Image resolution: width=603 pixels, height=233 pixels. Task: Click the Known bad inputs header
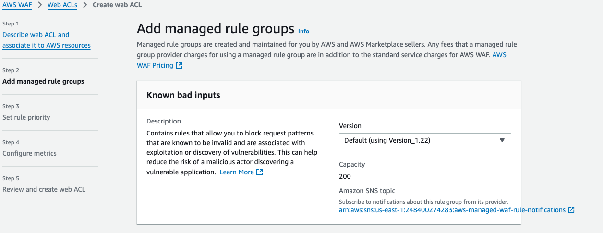point(183,95)
